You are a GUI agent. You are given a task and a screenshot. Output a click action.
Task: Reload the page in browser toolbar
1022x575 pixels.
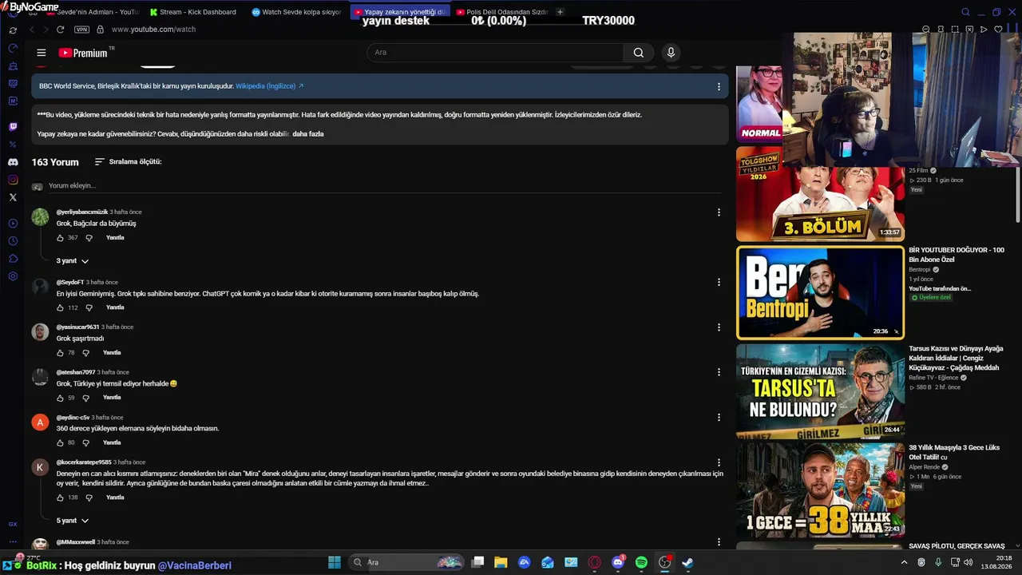[x=60, y=30]
